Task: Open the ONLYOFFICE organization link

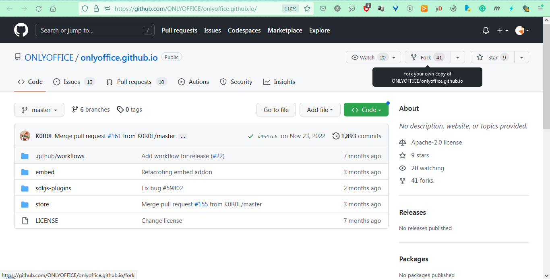Action: (49, 57)
